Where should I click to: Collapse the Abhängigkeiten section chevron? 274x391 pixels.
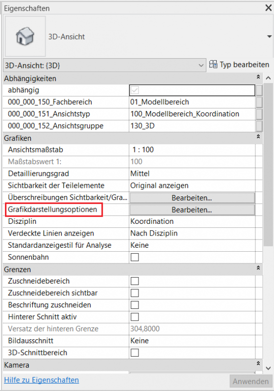258,77
